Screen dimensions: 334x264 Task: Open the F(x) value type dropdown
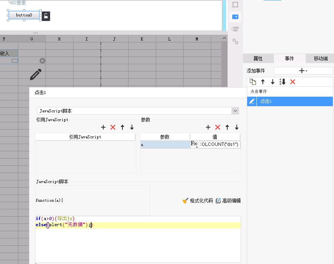194,144
